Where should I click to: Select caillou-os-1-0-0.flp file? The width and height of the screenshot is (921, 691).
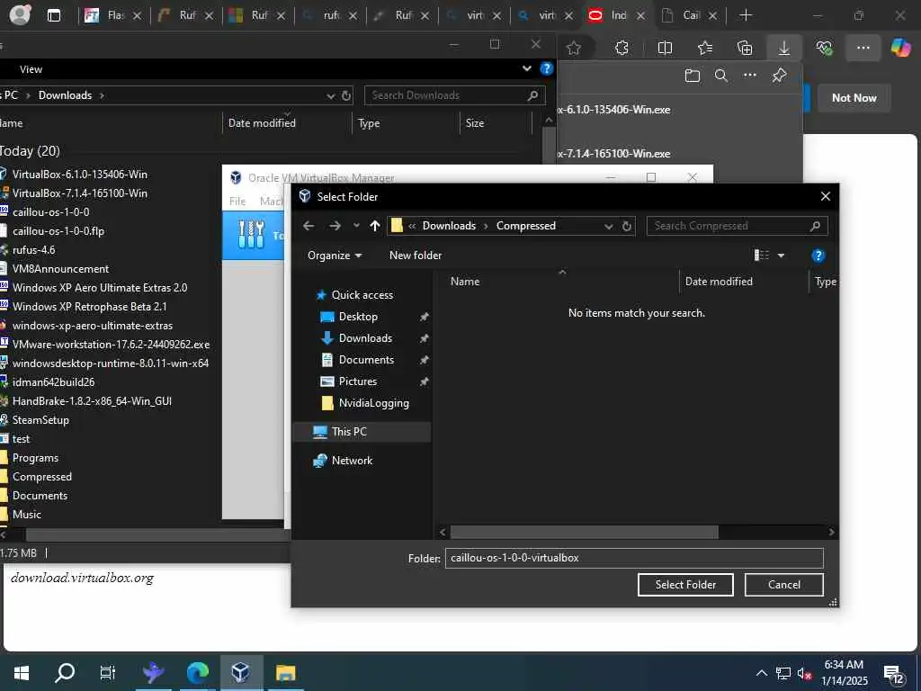point(58,231)
